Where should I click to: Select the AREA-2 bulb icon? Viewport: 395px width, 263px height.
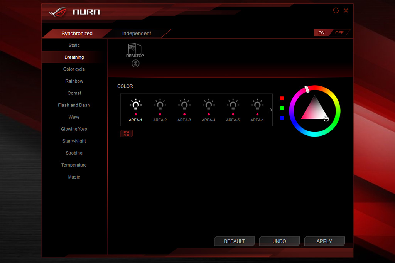(x=160, y=105)
